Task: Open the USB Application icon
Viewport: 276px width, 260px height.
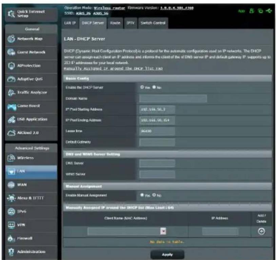Action: [x=12, y=119]
